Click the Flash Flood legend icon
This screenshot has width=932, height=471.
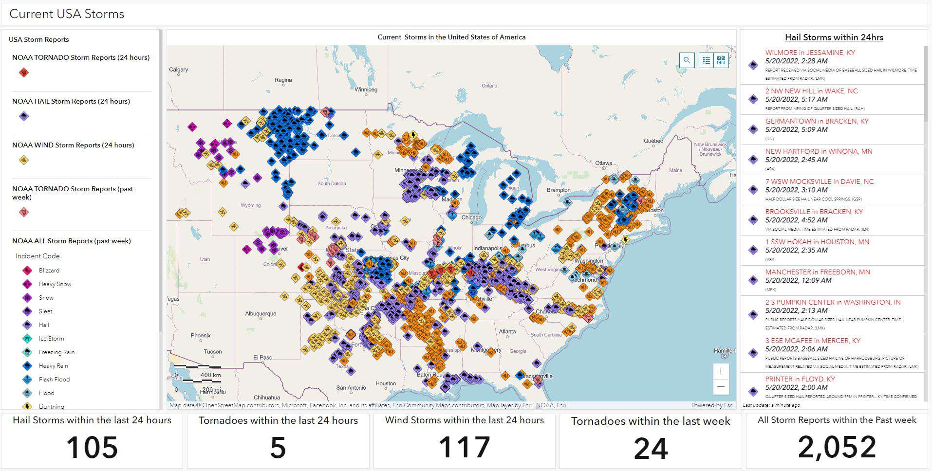tap(27, 380)
